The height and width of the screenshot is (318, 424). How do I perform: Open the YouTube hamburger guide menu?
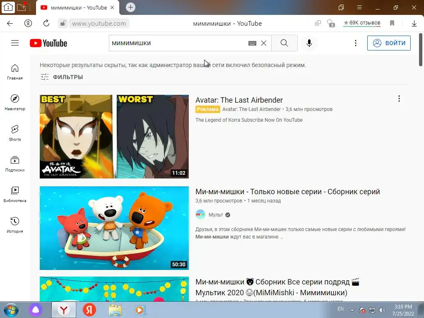pos(15,43)
